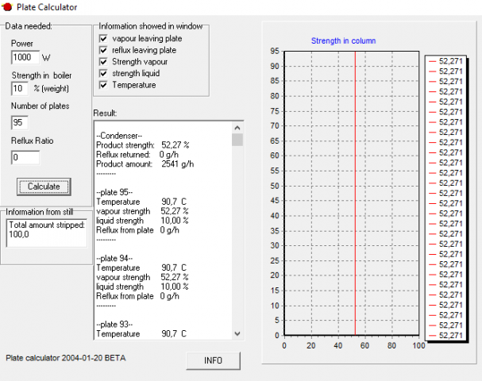This screenshot has width=482, height=381.
Task: Toggle the Strength vapour checkbox
Action: click(x=103, y=61)
